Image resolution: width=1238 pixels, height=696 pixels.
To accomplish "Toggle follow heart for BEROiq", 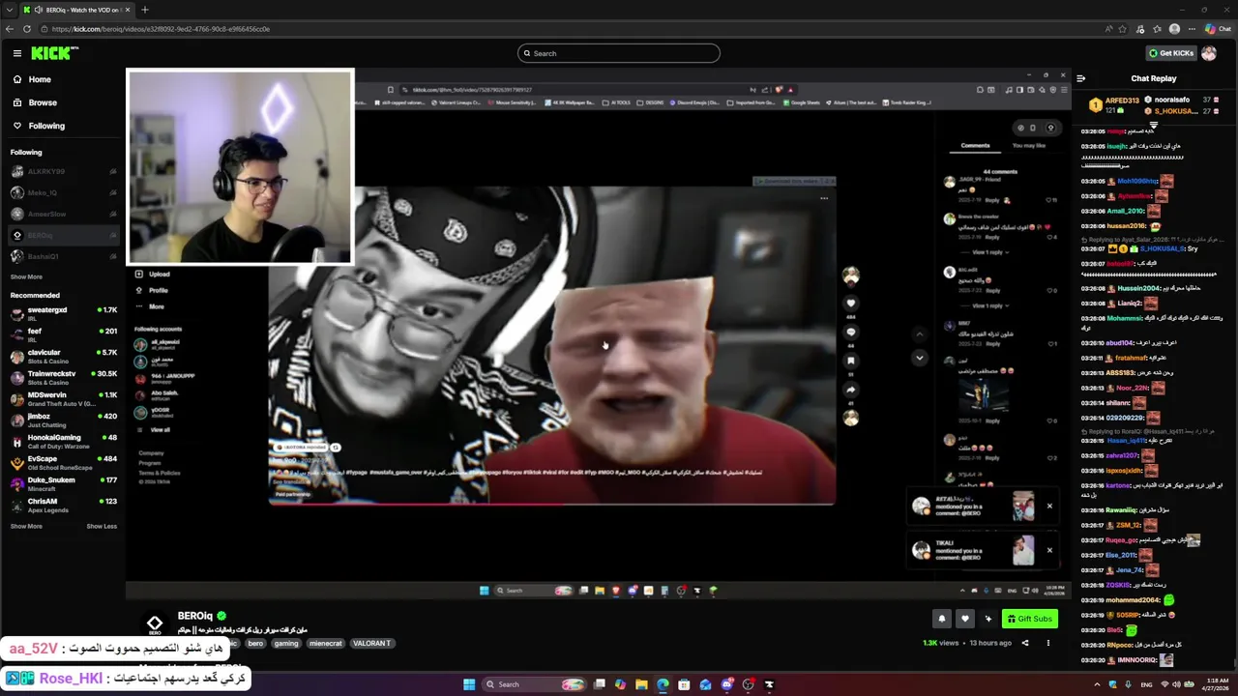I will 964,619.
